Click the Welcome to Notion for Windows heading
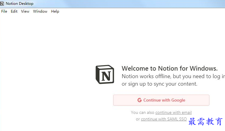225x131 pixels. click(x=170, y=68)
